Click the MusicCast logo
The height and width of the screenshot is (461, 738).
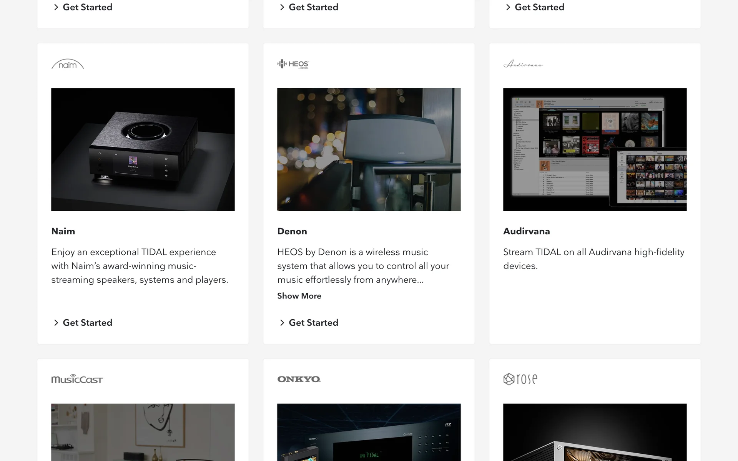point(77,379)
